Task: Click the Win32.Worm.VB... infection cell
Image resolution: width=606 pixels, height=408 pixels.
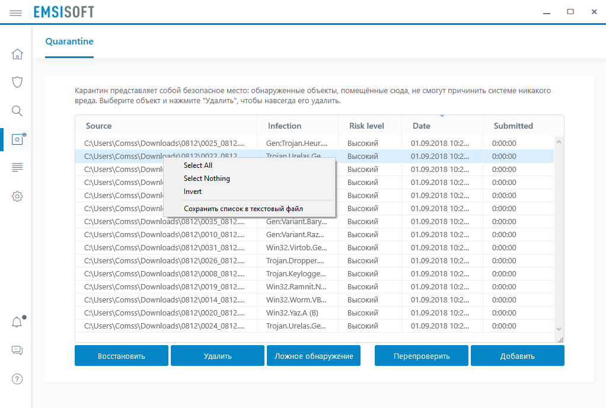Action: tap(296, 300)
